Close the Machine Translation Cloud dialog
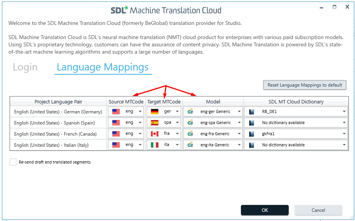This screenshot has width=355, height=221. click(x=347, y=7)
